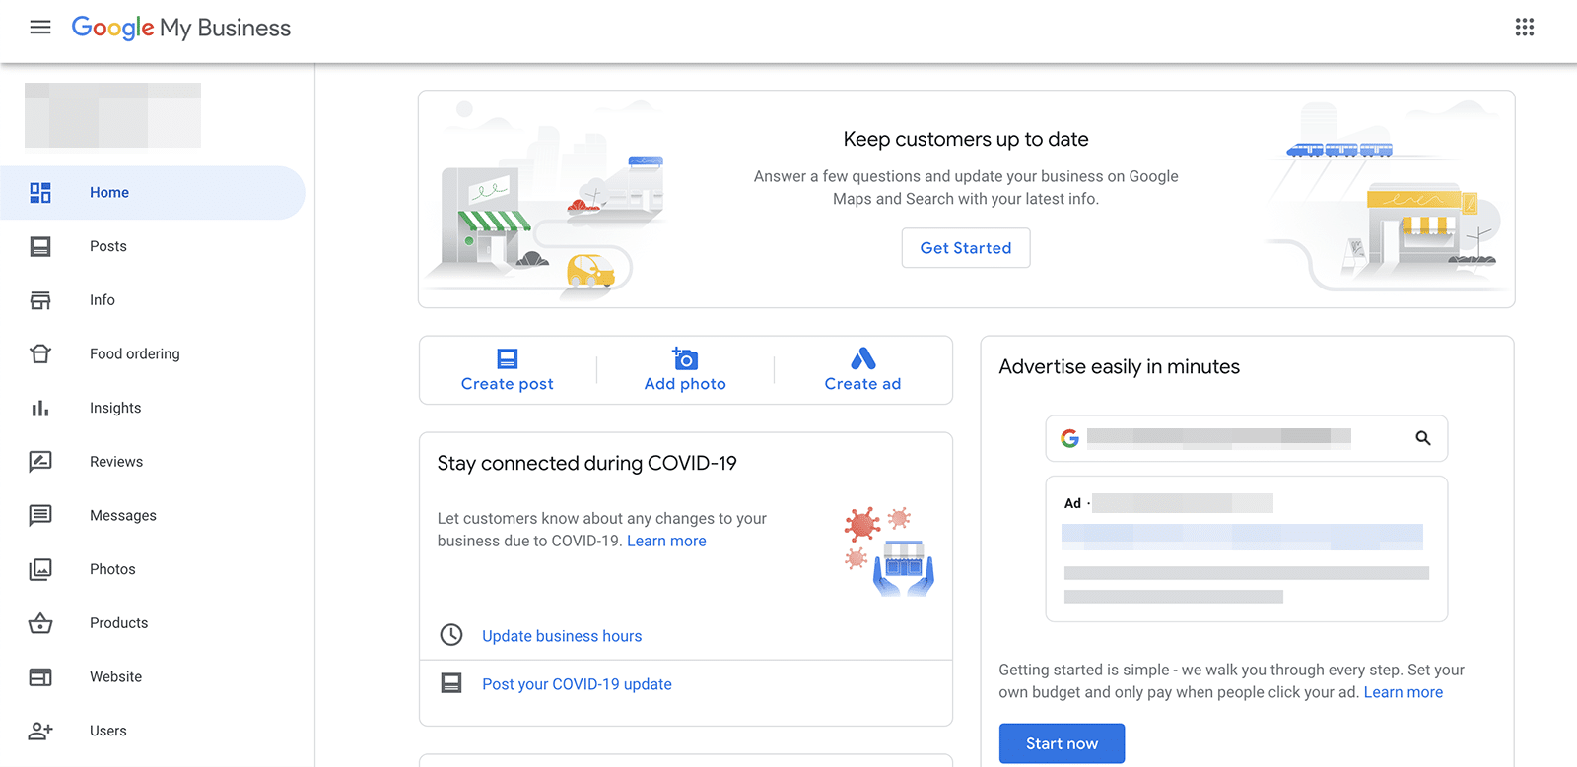Click the clock icon for business hours
The image size is (1577, 767).
click(x=451, y=635)
